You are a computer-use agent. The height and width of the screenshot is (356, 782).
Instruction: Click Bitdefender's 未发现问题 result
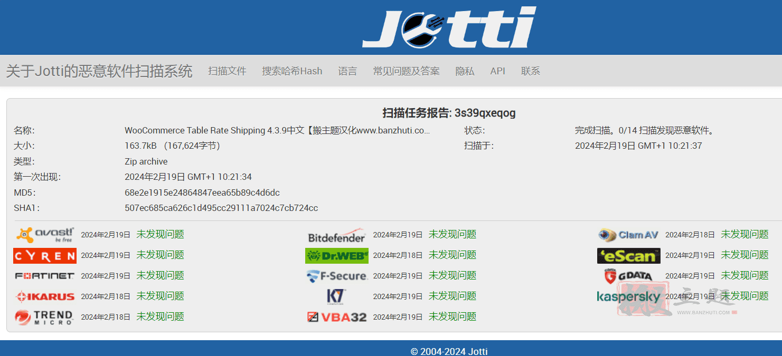coord(453,234)
